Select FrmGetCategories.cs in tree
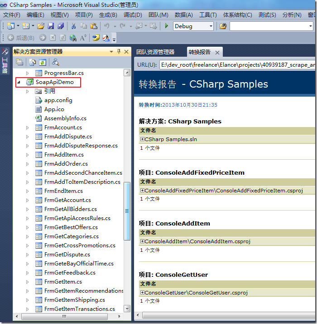Image resolution: width=317 pixels, height=324 pixels. pyautogui.click(x=72, y=236)
